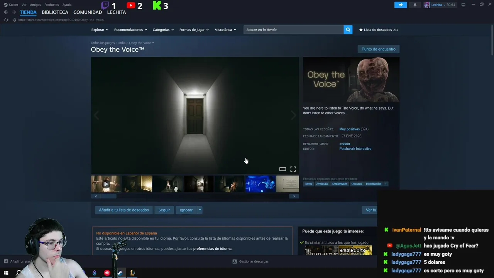Go back with the left arrow
This screenshot has height=278, width=494.
6,12
